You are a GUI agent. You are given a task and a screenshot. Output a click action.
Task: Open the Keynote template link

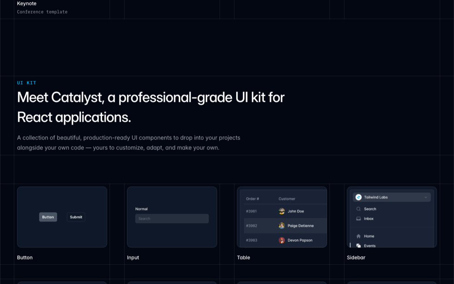[x=27, y=4]
